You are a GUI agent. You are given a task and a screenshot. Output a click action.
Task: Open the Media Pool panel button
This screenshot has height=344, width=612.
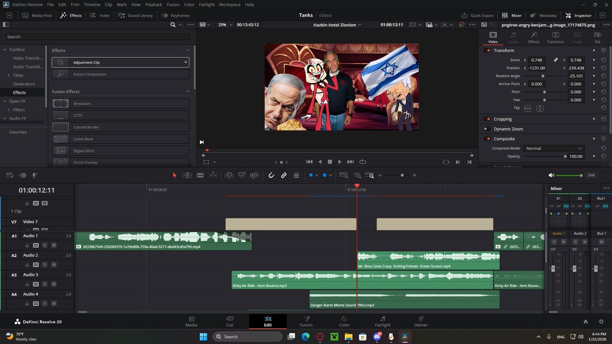[x=37, y=15]
